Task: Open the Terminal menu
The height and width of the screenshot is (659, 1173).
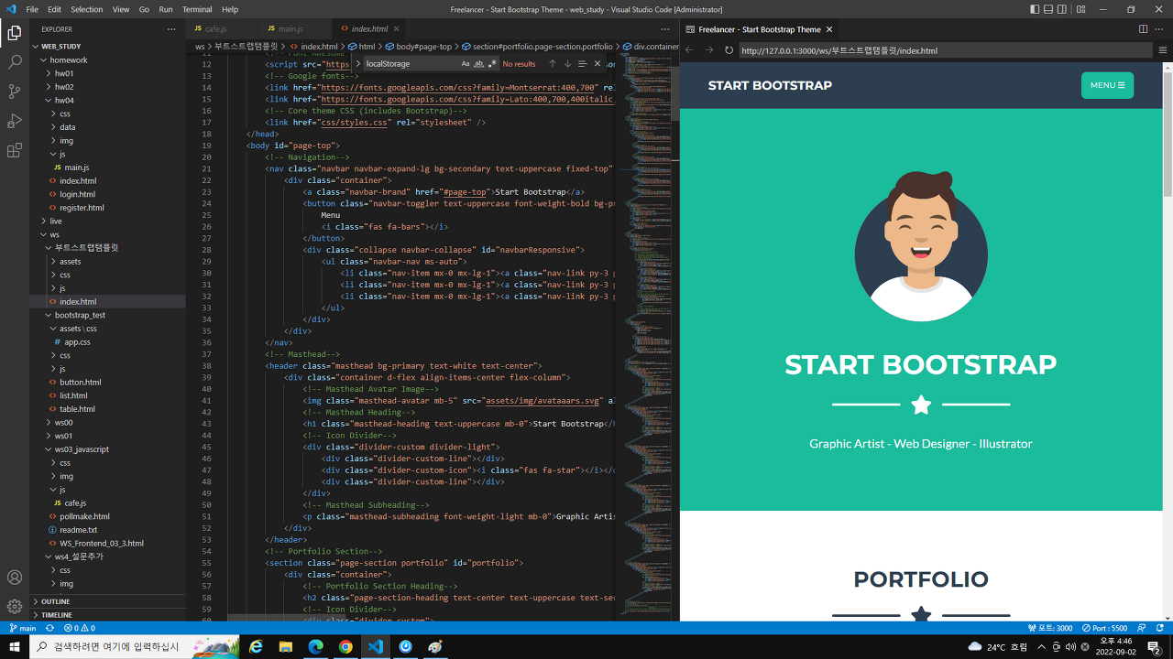Action: click(x=197, y=9)
